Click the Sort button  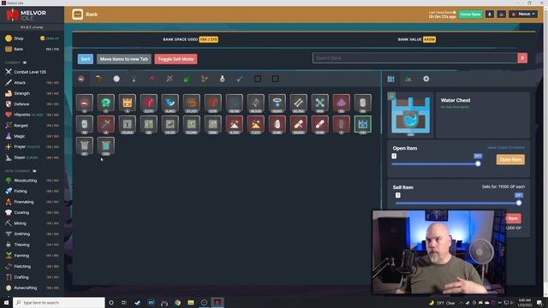[86, 59]
